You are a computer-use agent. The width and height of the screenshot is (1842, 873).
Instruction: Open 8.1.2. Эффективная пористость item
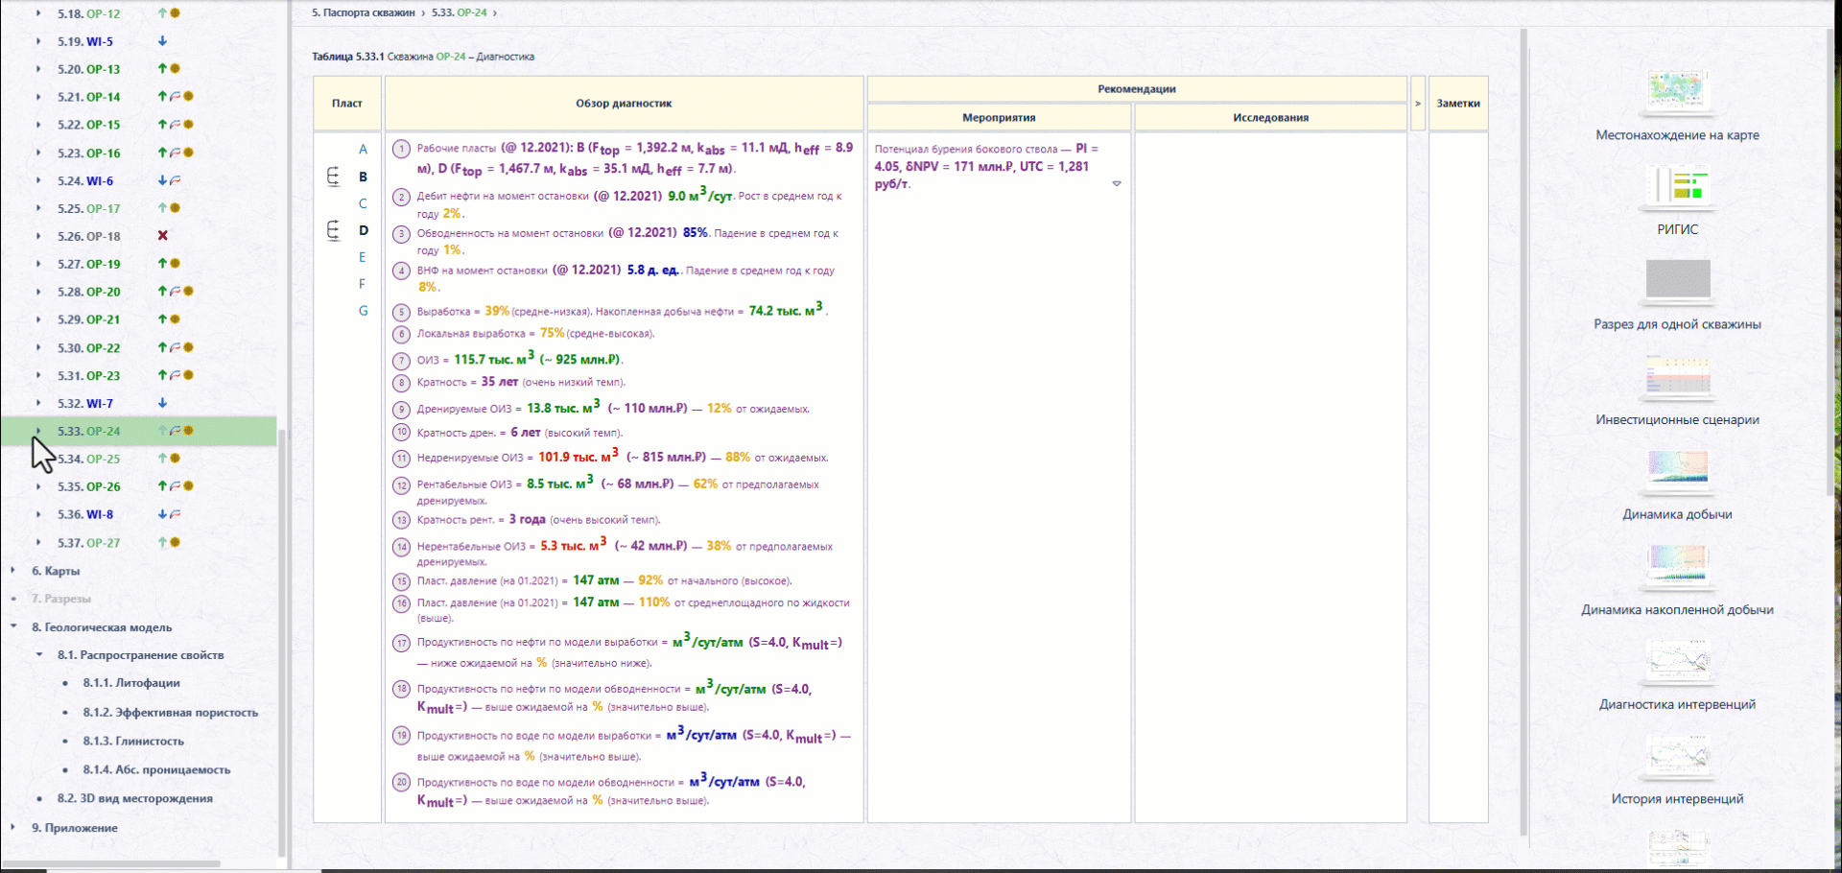(x=170, y=713)
